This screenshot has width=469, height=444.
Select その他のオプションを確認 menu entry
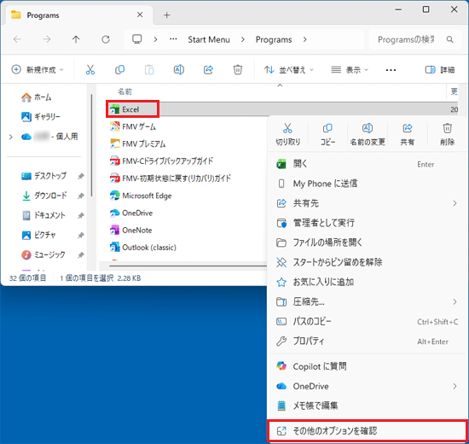(x=368, y=431)
